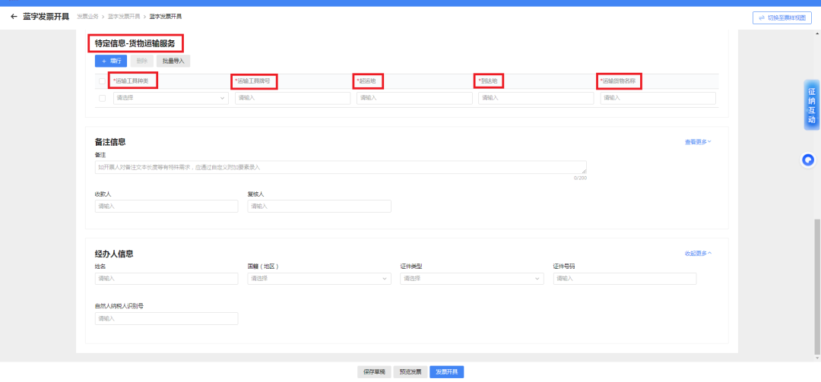Expand 查看更多 in 备注信息 section
The width and height of the screenshot is (821, 382).
698,142
